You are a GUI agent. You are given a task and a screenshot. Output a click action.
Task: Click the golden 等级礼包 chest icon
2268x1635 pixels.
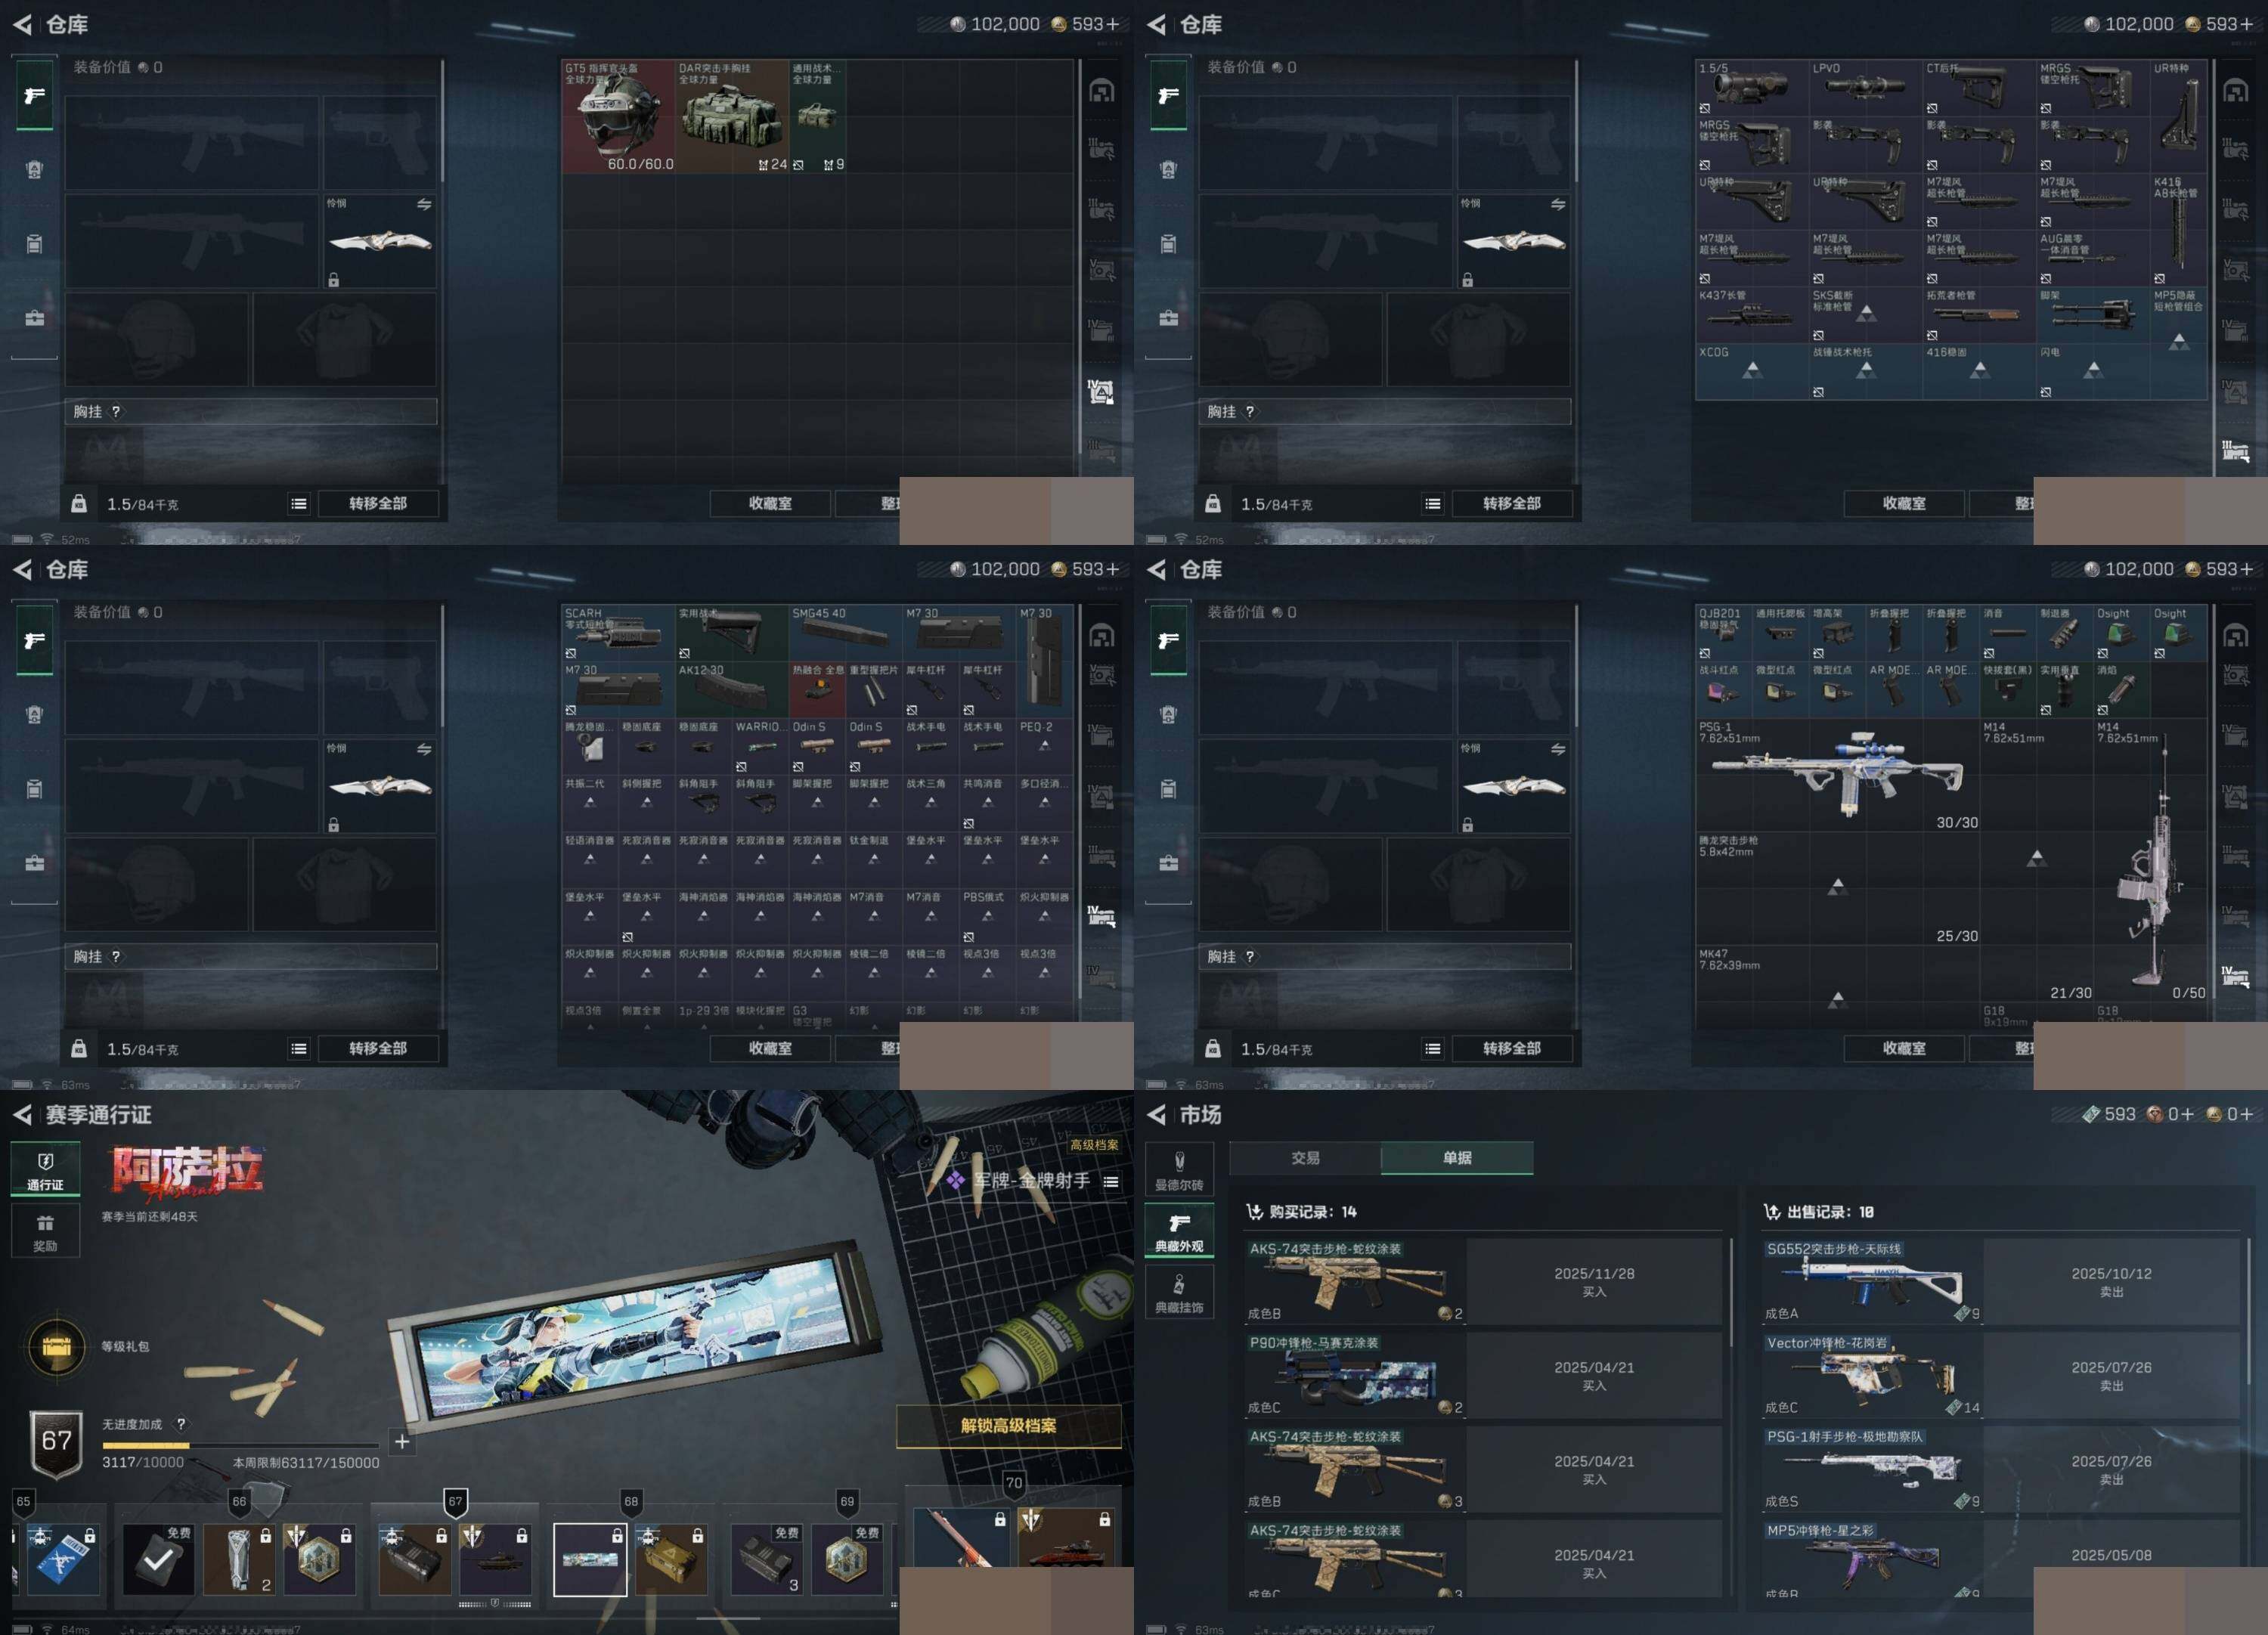click(x=57, y=1347)
